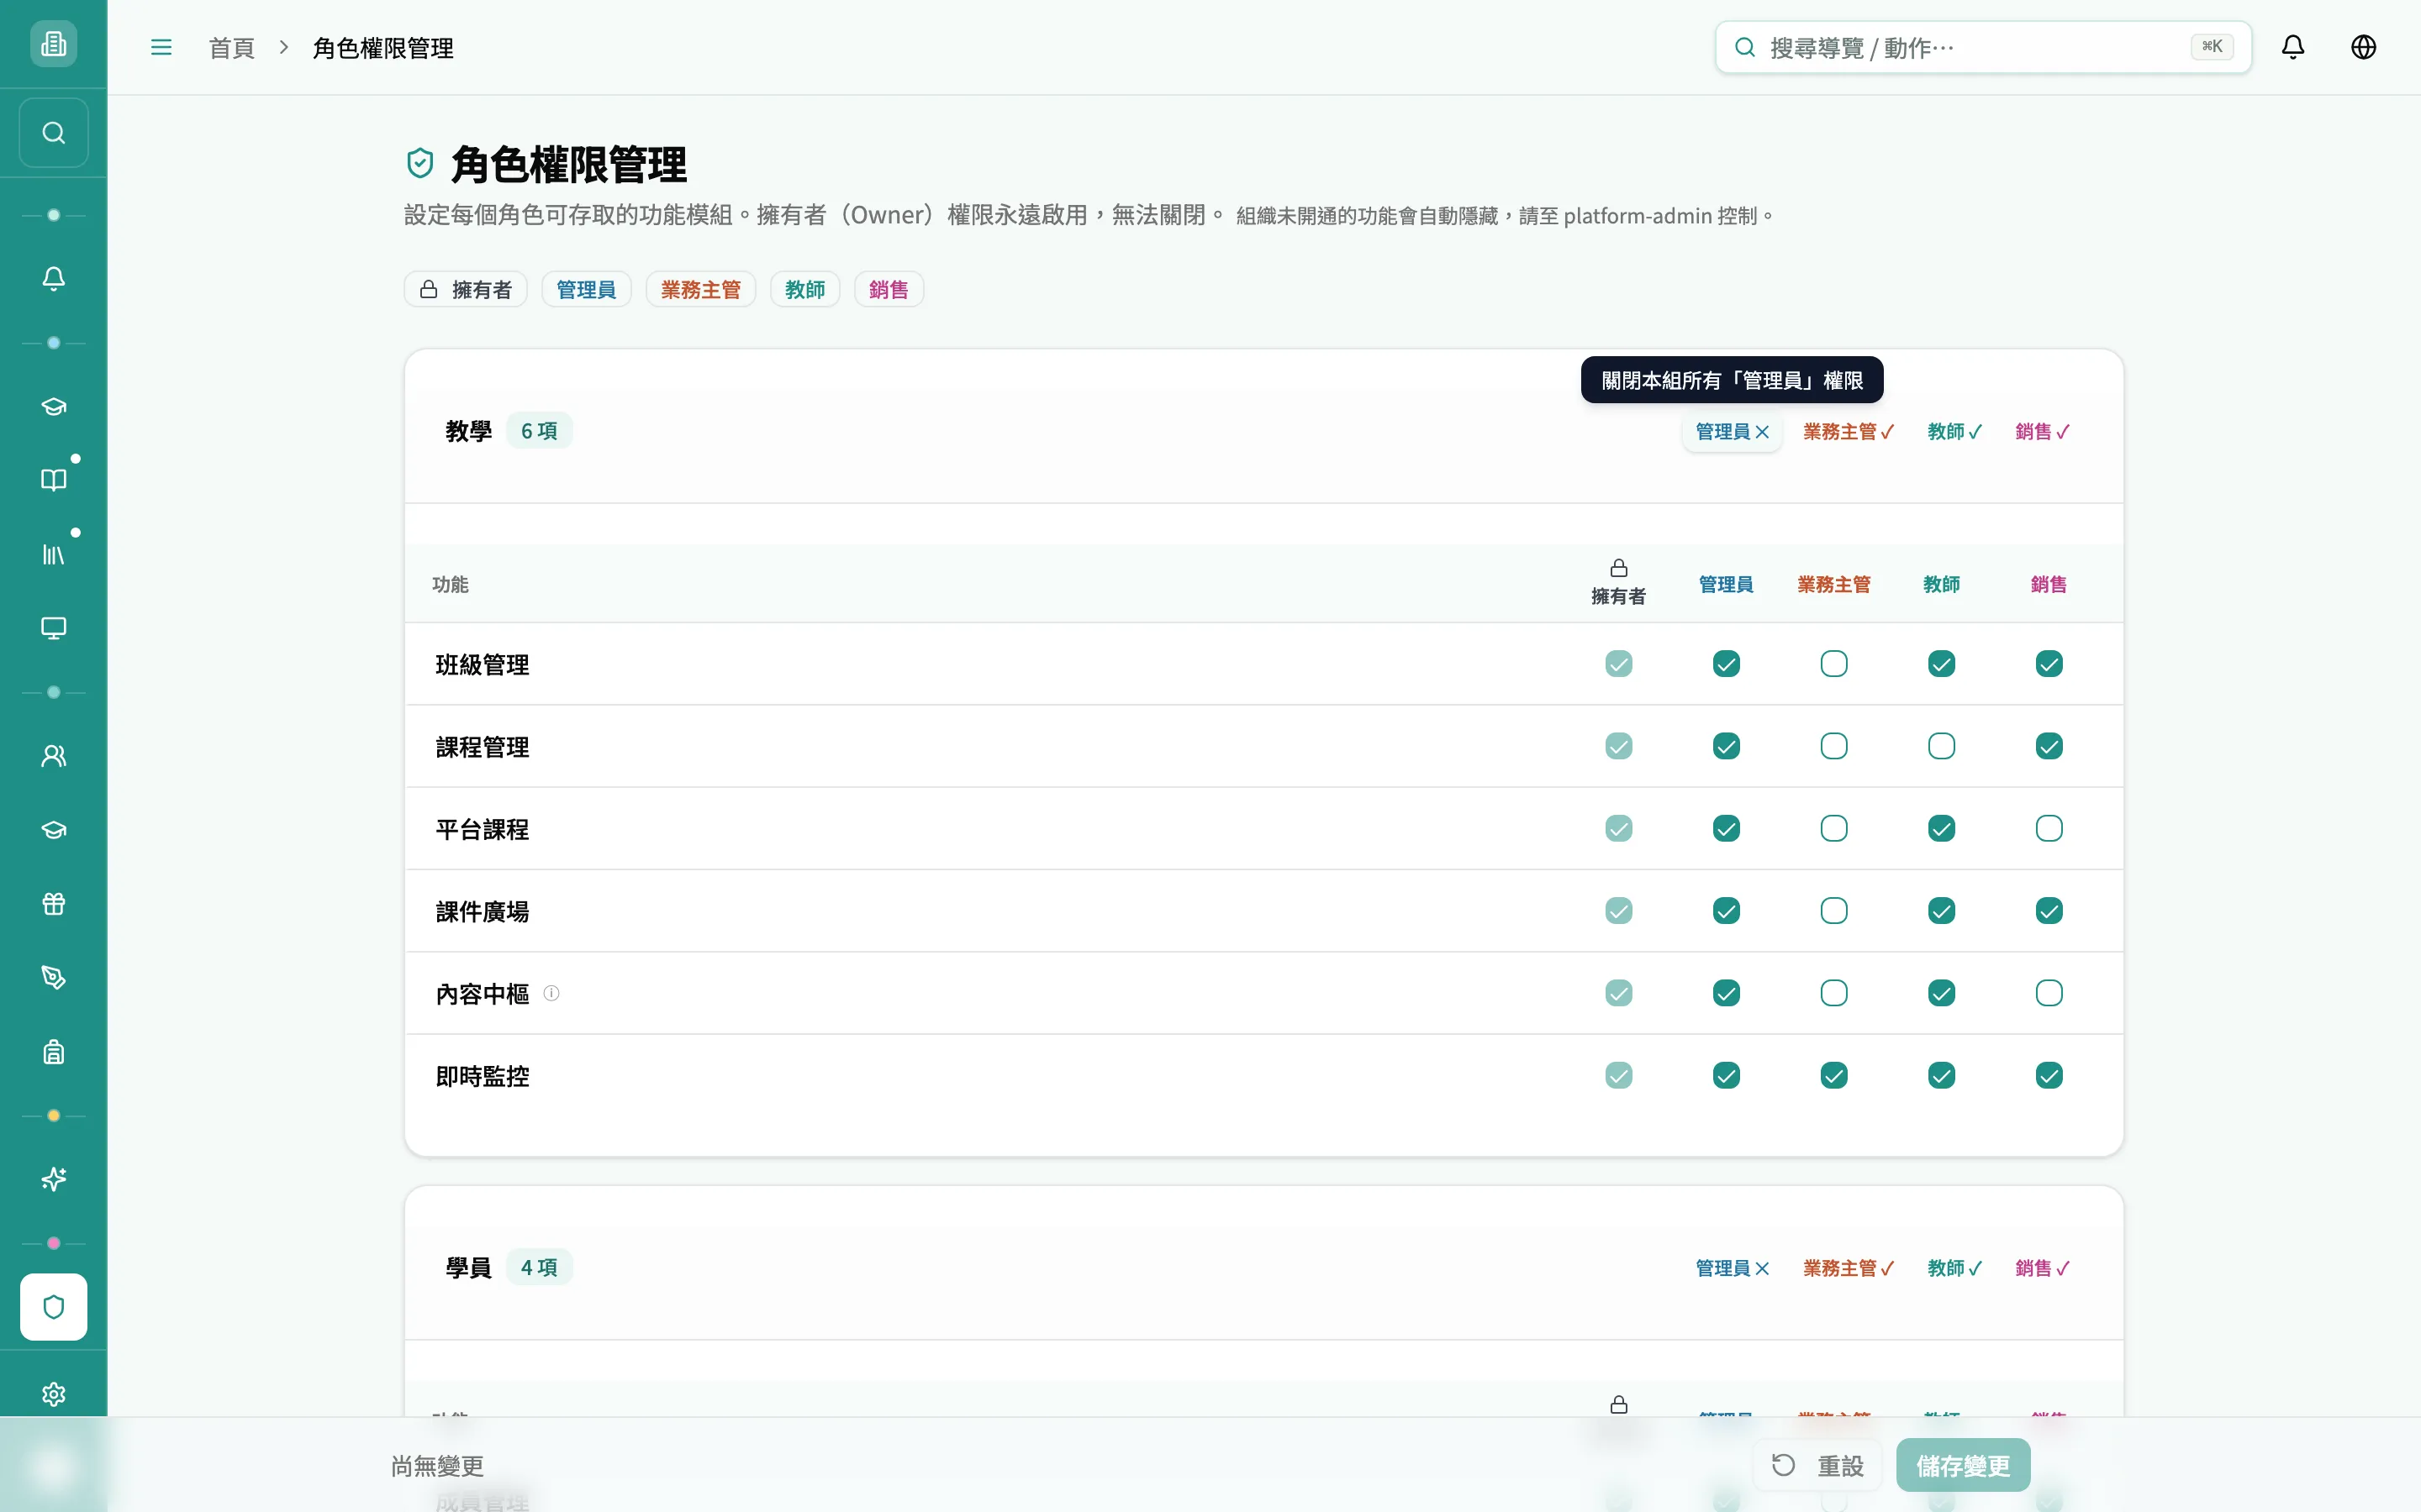This screenshot has width=2421, height=1512.
Task: Click the 管理員 column header
Action: [1726, 584]
